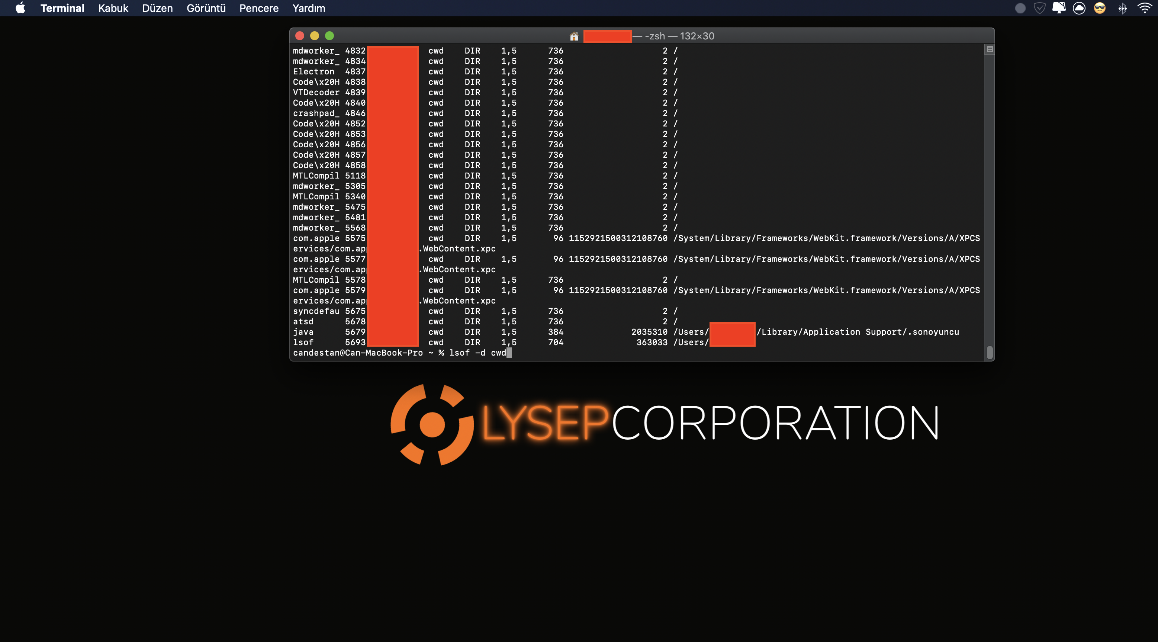Open the AdGuard shield menu bar icon
Viewport: 1158px width, 642px height.
point(1039,8)
